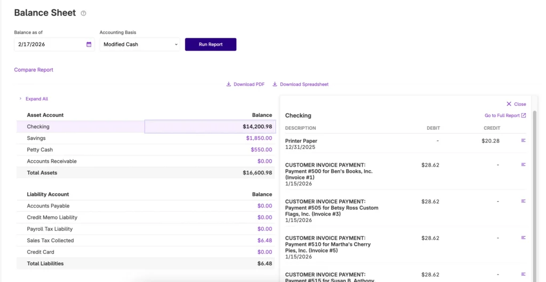Click the Petty Cash balance $550.00
The height and width of the screenshot is (282, 546).
261,150
